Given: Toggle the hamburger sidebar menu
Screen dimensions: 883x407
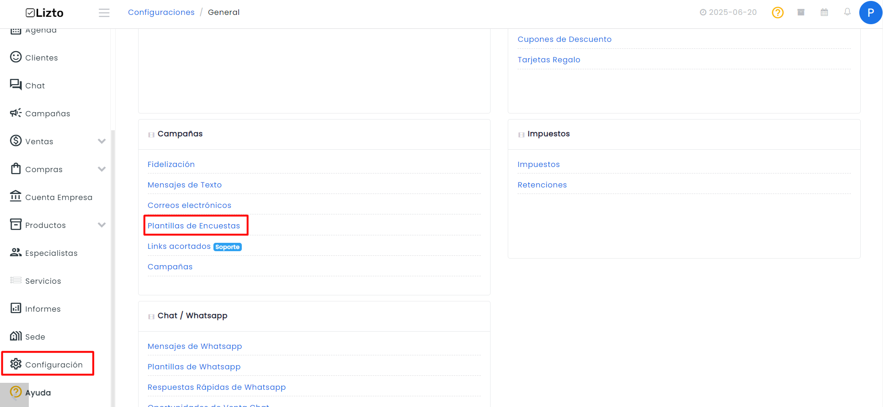Looking at the screenshot, I should tap(104, 13).
